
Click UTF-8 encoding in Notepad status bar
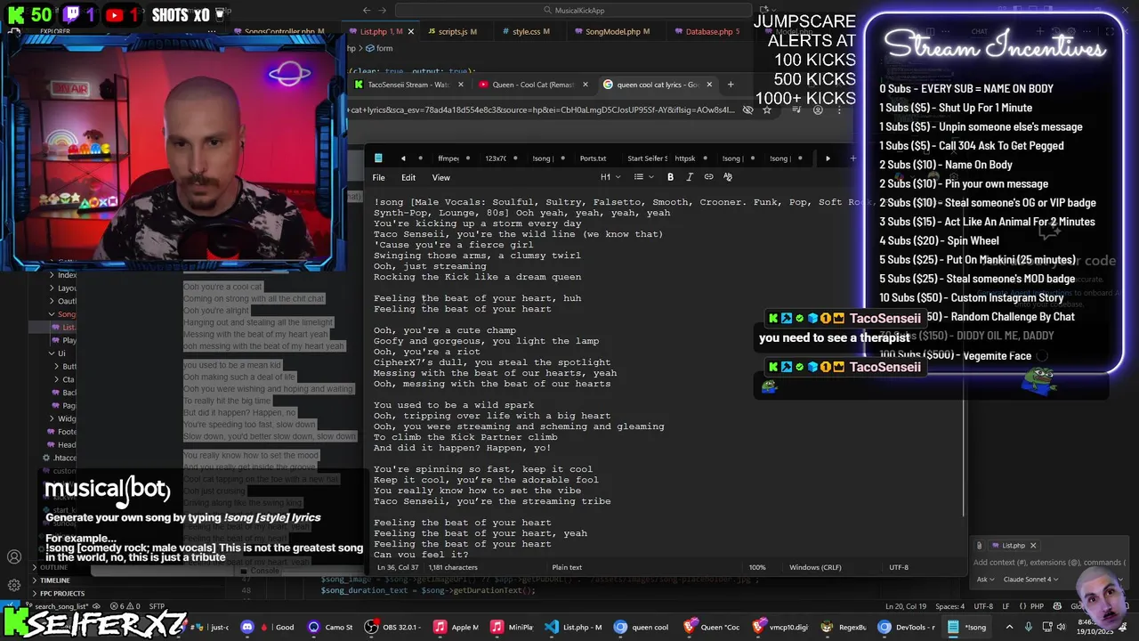click(x=899, y=567)
